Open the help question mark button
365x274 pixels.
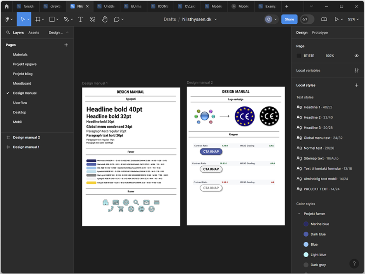(x=354, y=264)
